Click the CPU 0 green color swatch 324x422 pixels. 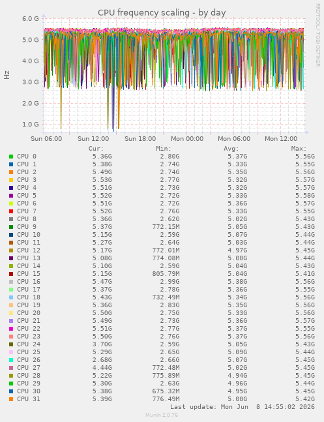click(11, 157)
